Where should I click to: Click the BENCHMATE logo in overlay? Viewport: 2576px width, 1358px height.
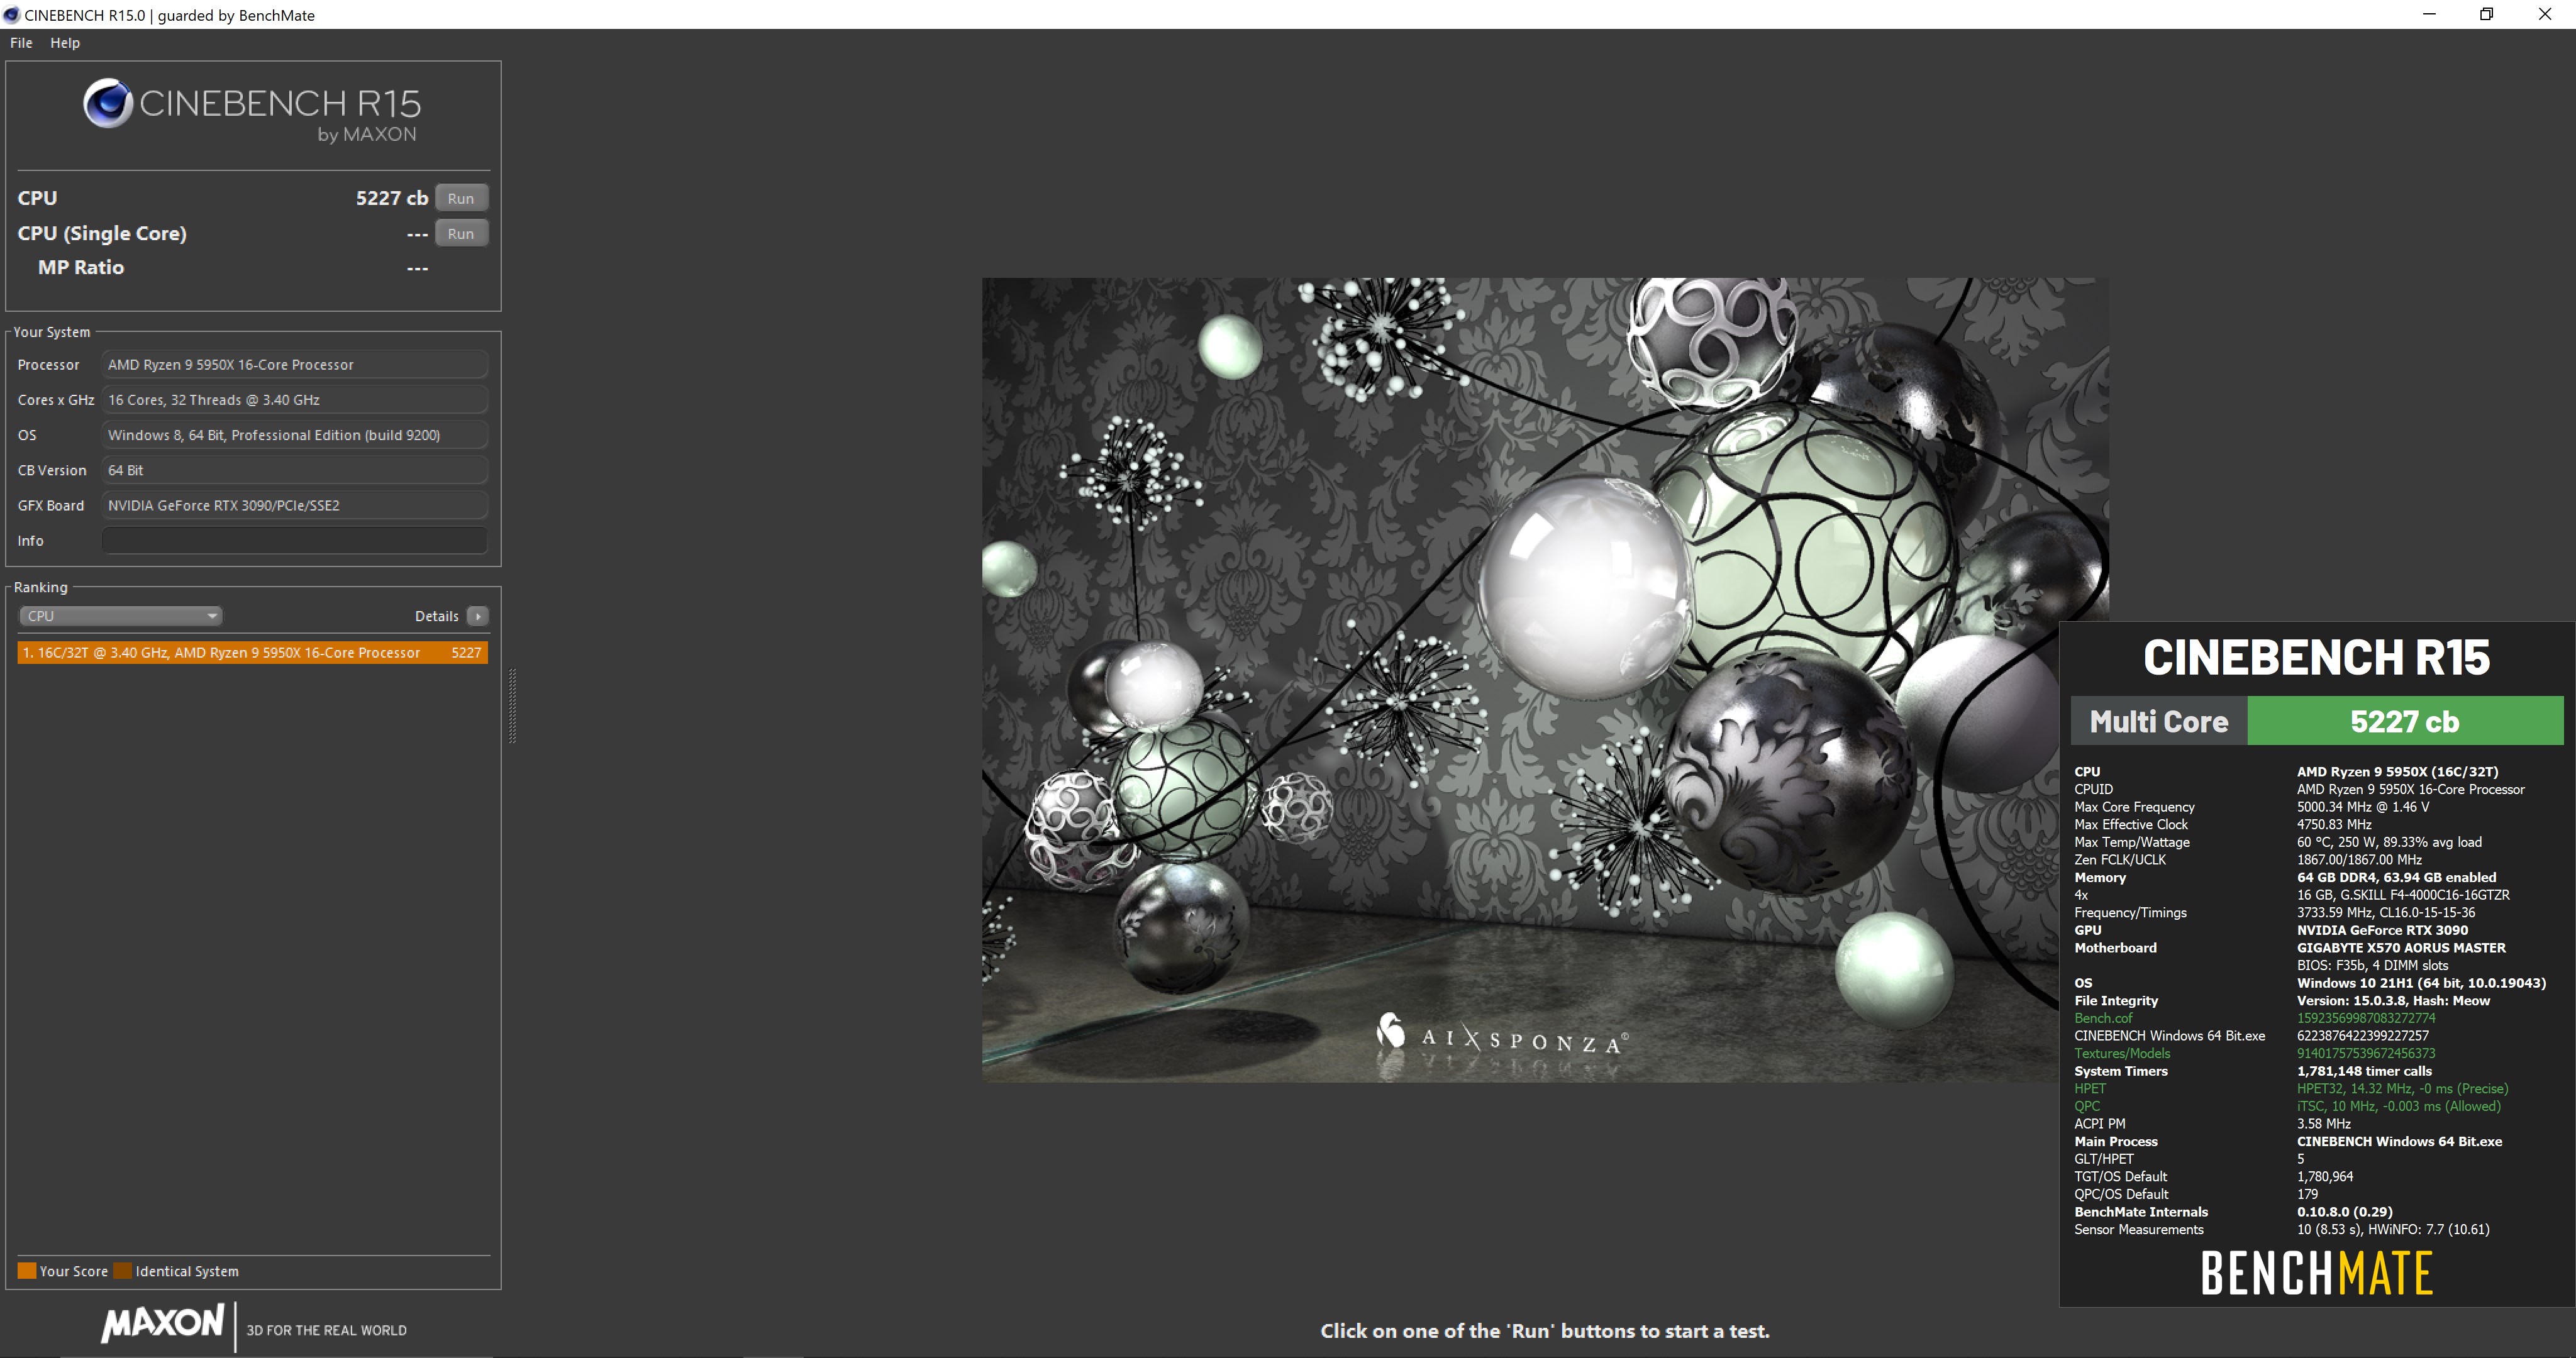click(2317, 1273)
